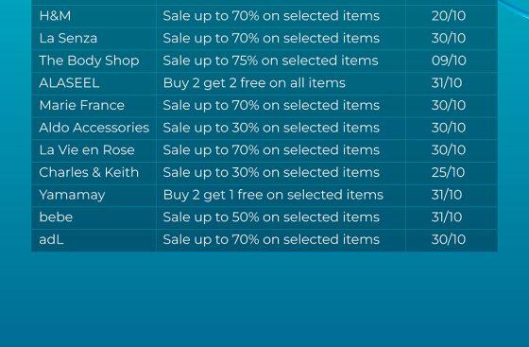The width and height of the screenshot is (529, 347).
Task: Click the bebe brand name
Action: [56, 217]
